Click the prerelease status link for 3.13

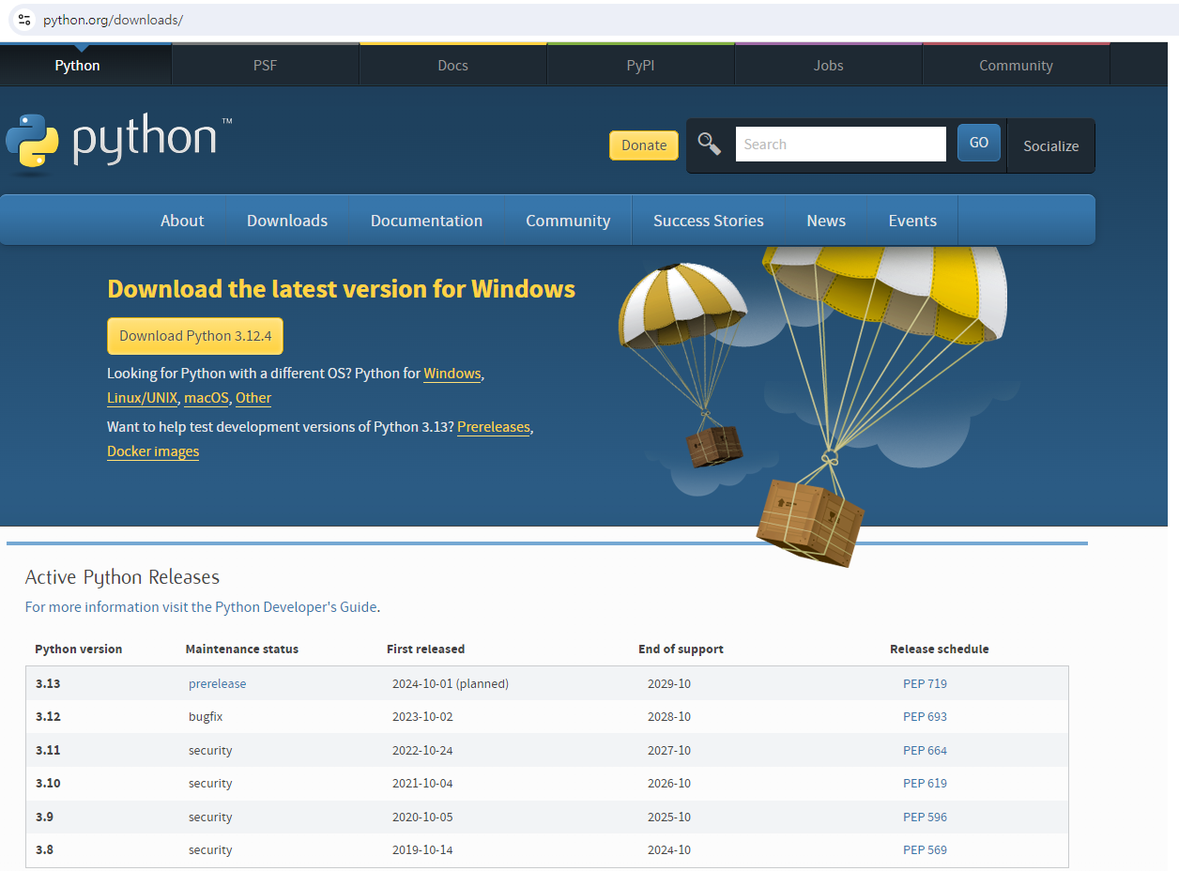217,684
